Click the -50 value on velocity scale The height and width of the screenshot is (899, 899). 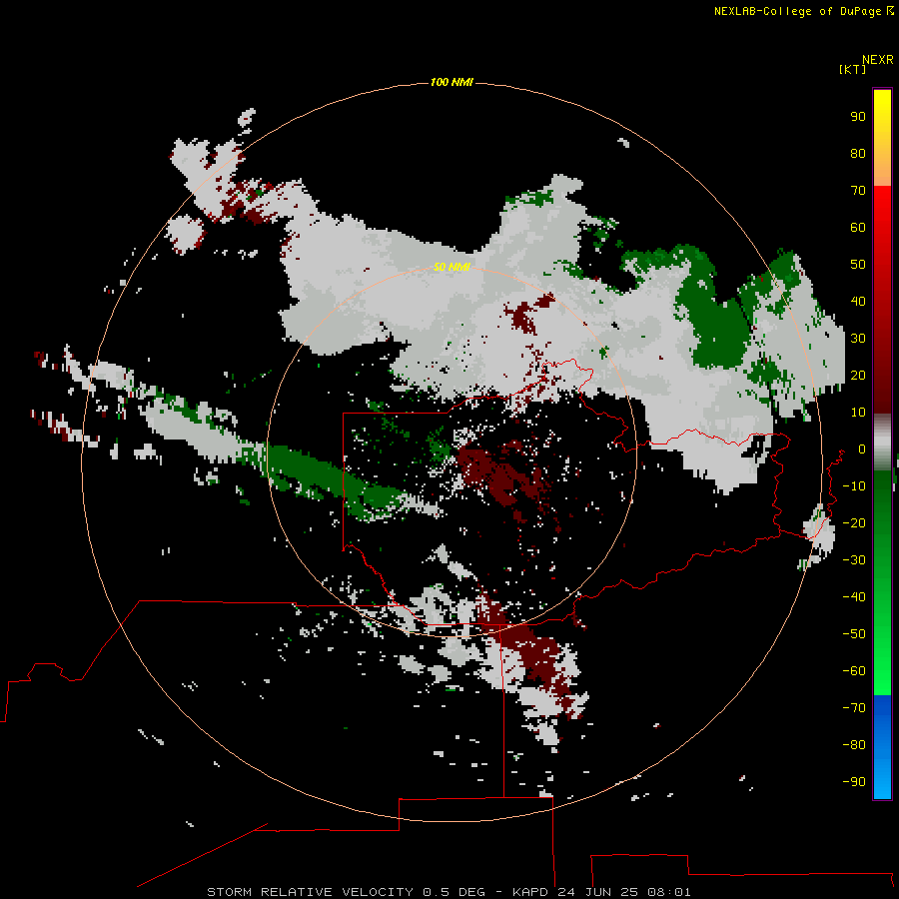click(x=854, y=634)
